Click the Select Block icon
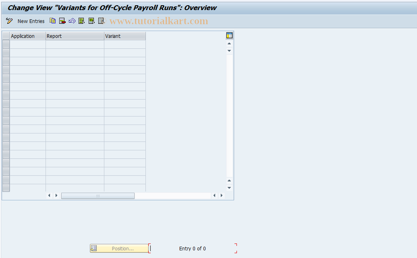 [x=91, y=21]
